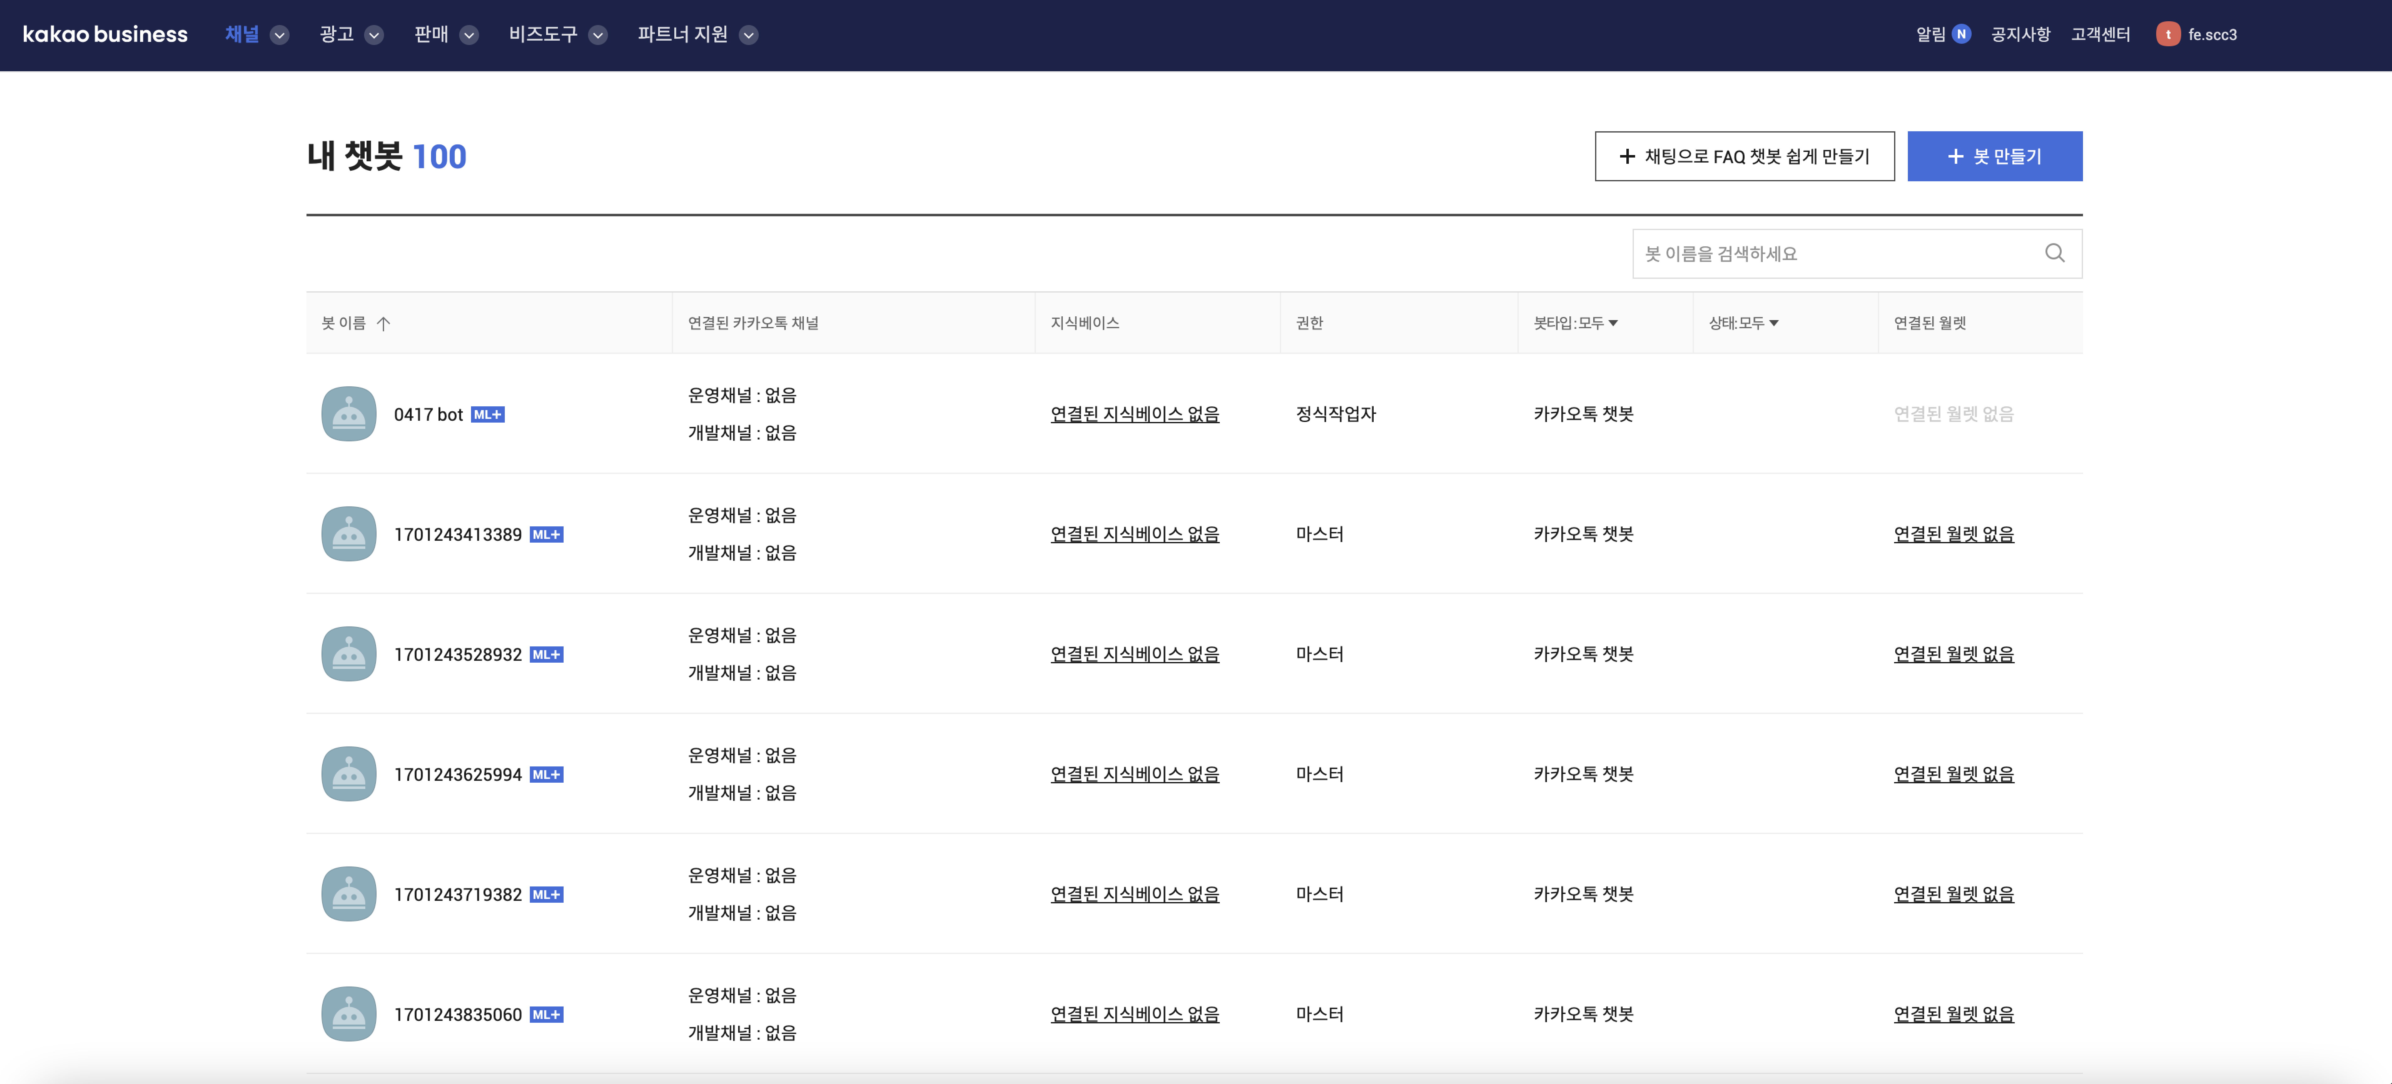
Task: Click the 봇 만들기 button
Action: tap(1994, 156)
